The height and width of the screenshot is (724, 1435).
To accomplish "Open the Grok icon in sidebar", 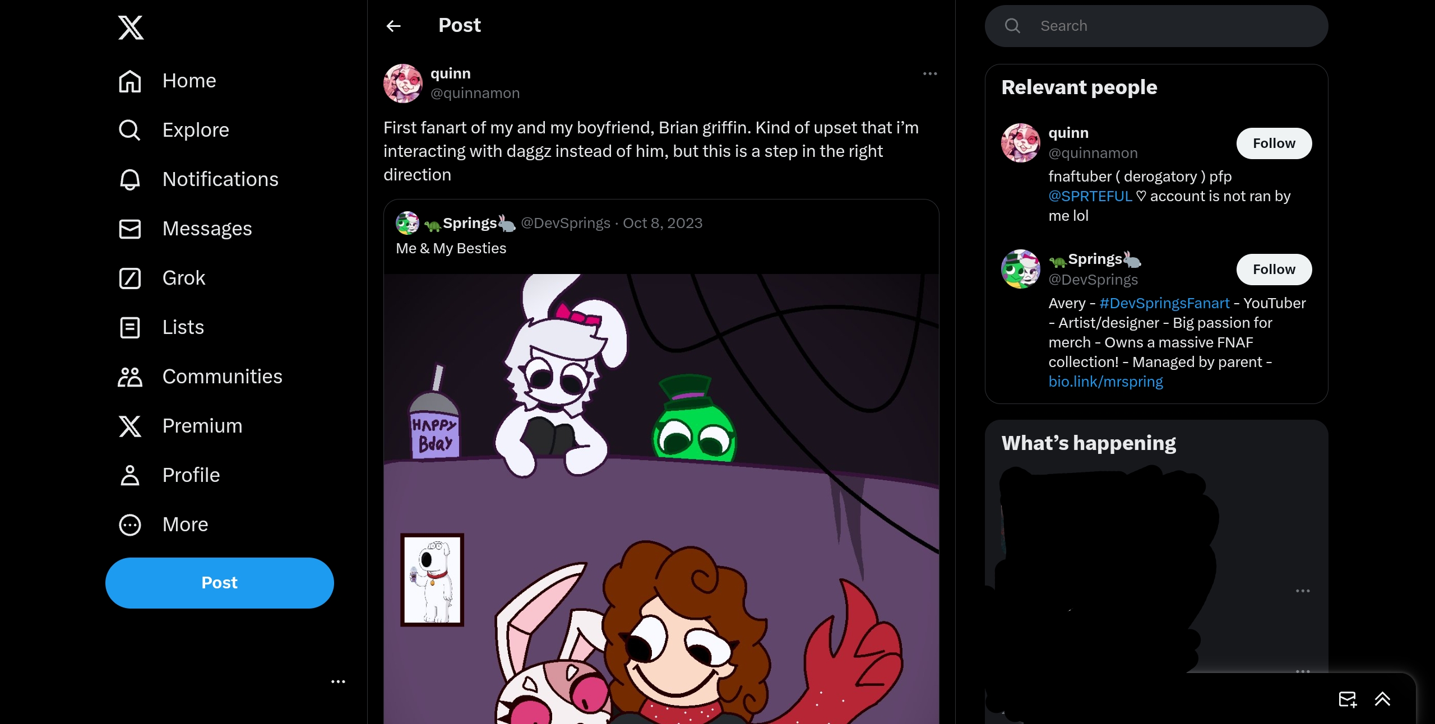I will (x=130, y=278).
